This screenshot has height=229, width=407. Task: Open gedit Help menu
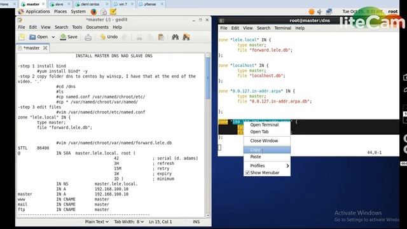pos(117,27)
